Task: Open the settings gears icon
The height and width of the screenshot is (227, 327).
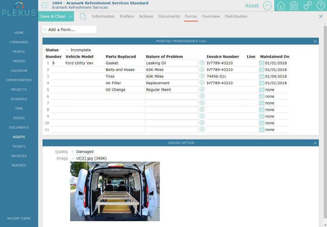Action: (x=308, y=5)
